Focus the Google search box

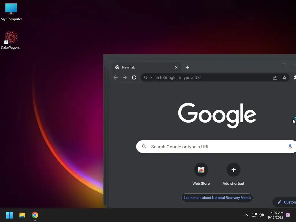(216, 147)
